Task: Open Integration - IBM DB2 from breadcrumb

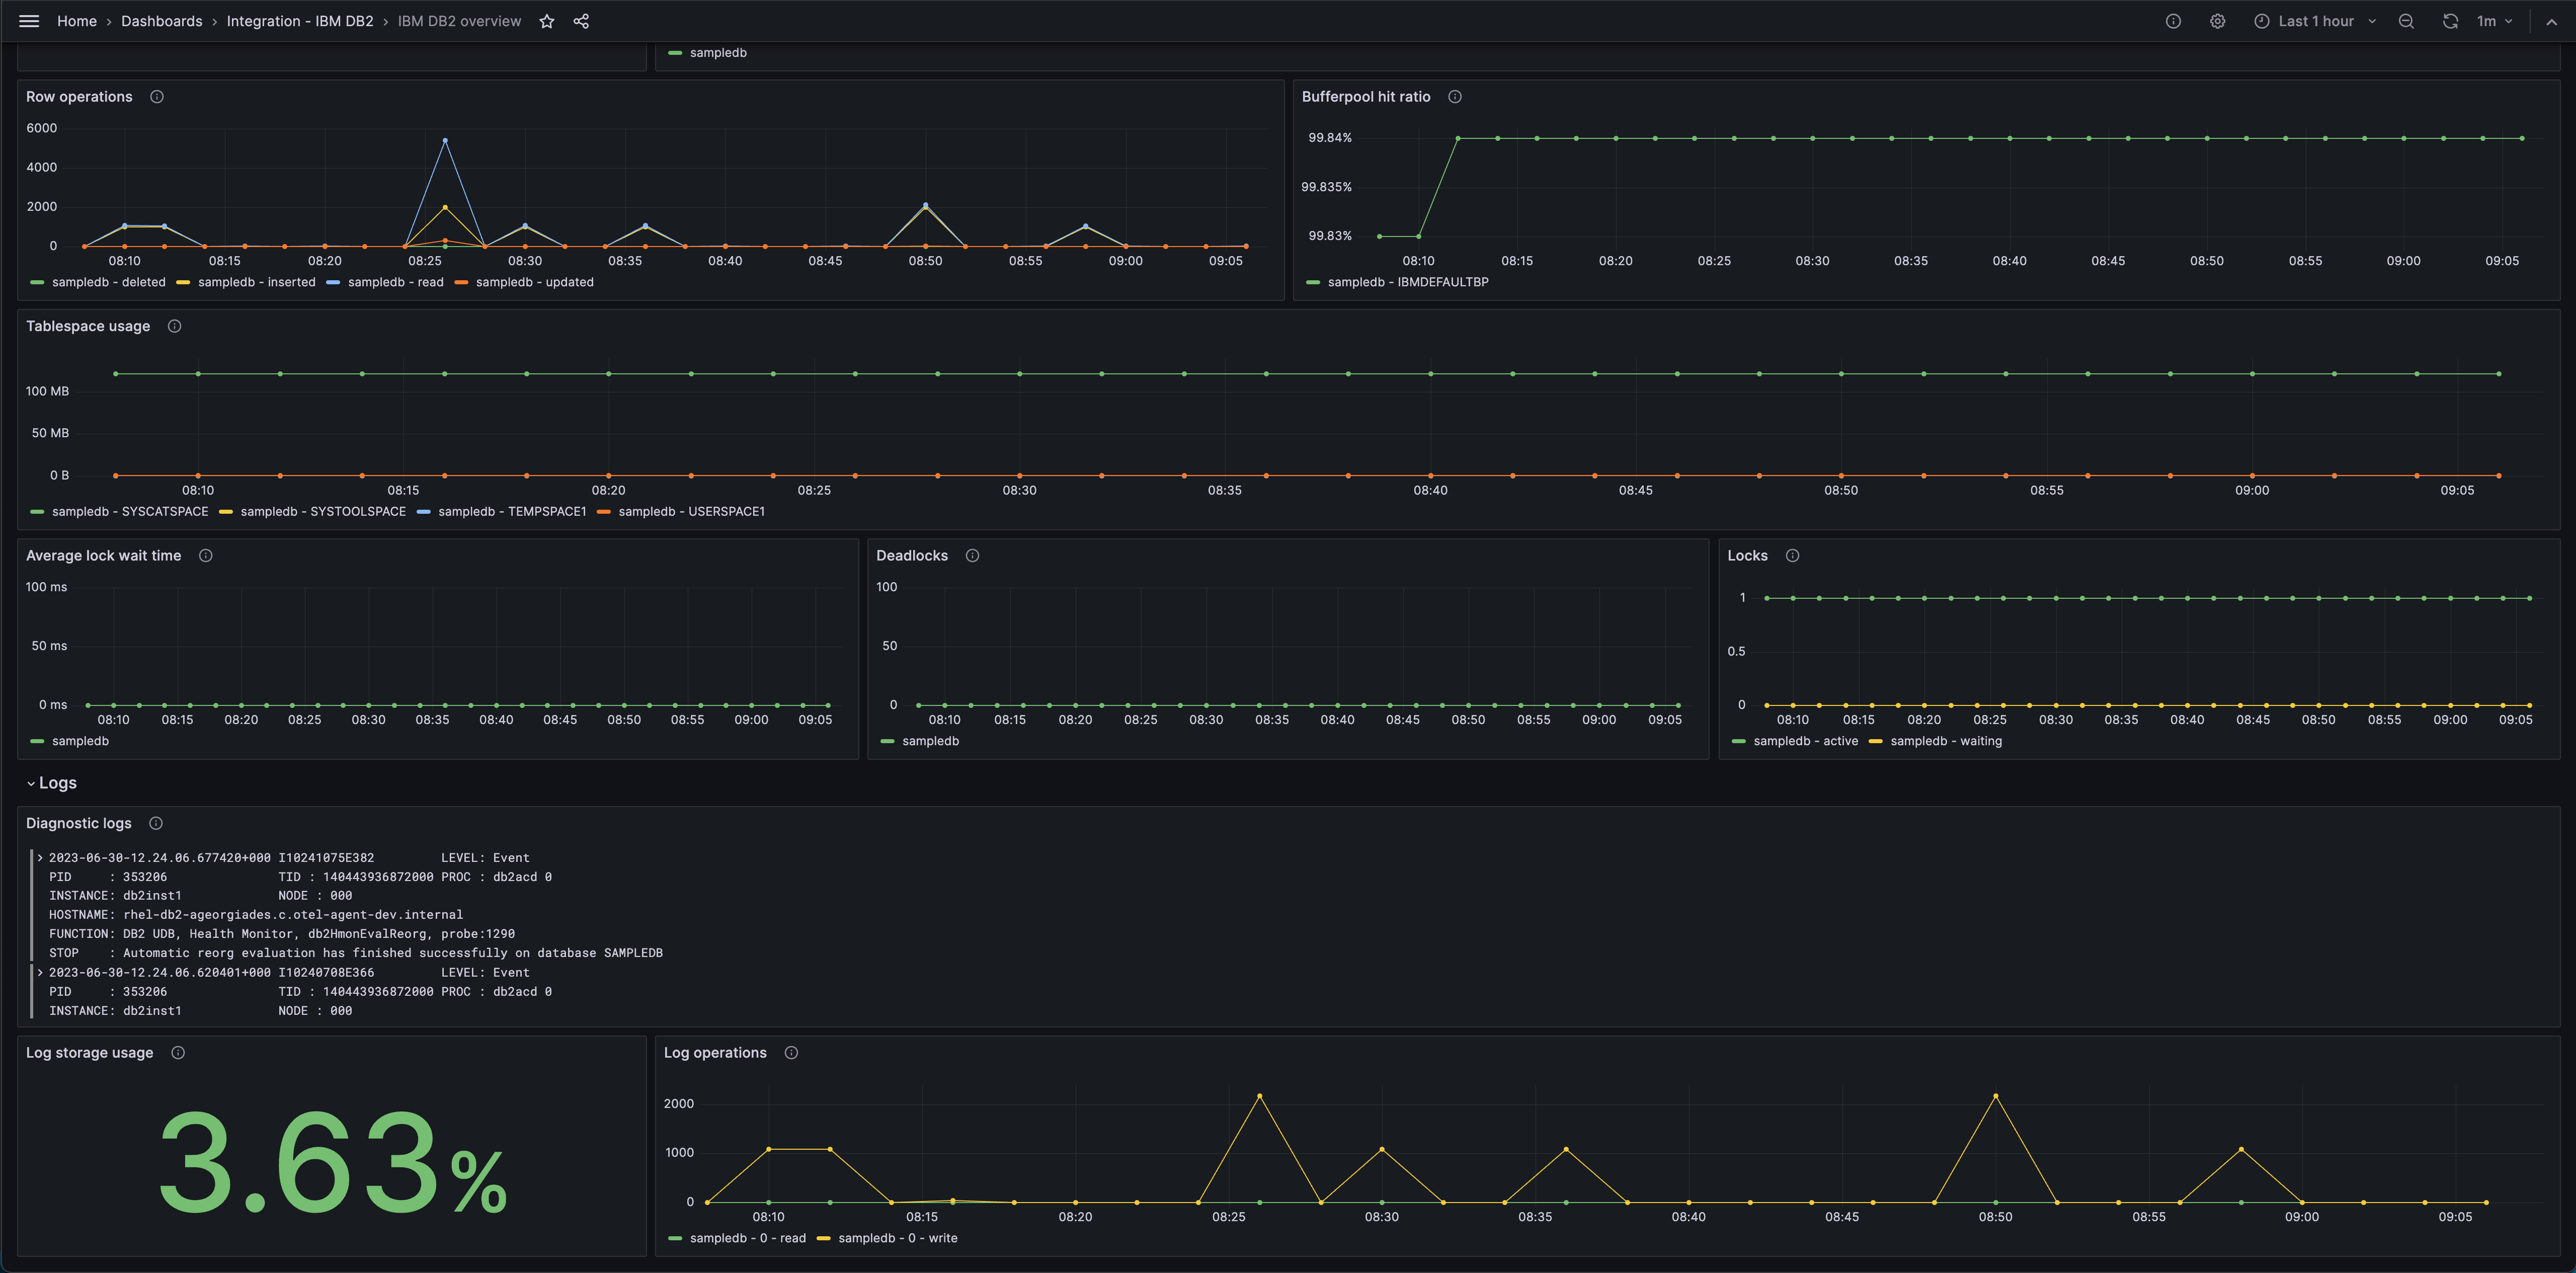Action: [300, 20]
